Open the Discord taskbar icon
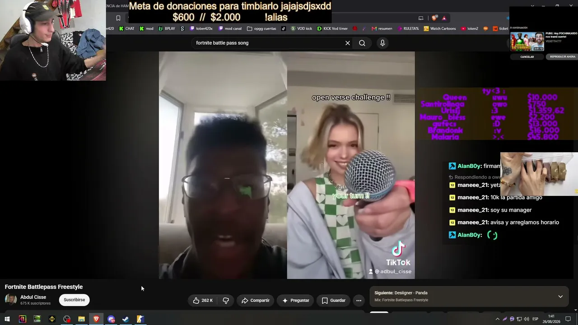This screenshot has height=325, width=578. click(x=111, y=319)
